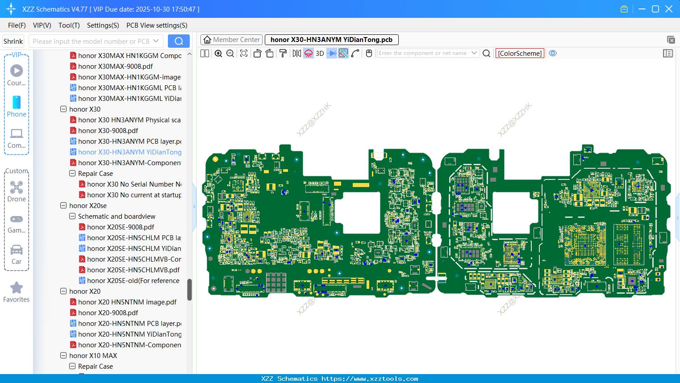Viewport: 680px width, 383px height.
Task: Open honor X20-9008.pdf
Action: (104, 312)
